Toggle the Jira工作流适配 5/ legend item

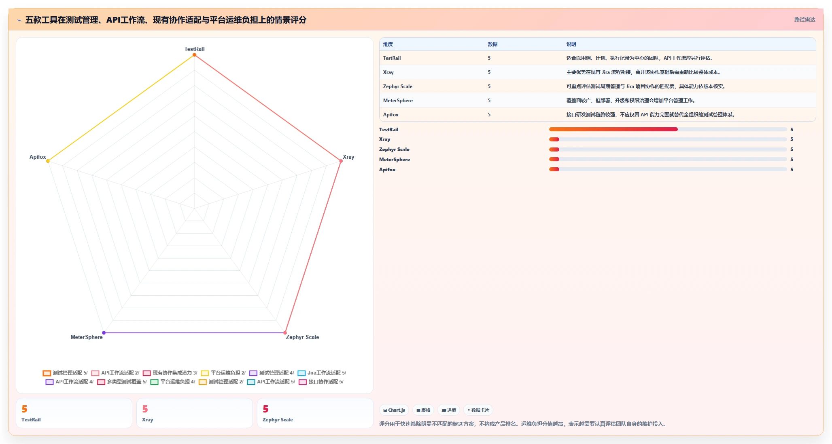322,373
